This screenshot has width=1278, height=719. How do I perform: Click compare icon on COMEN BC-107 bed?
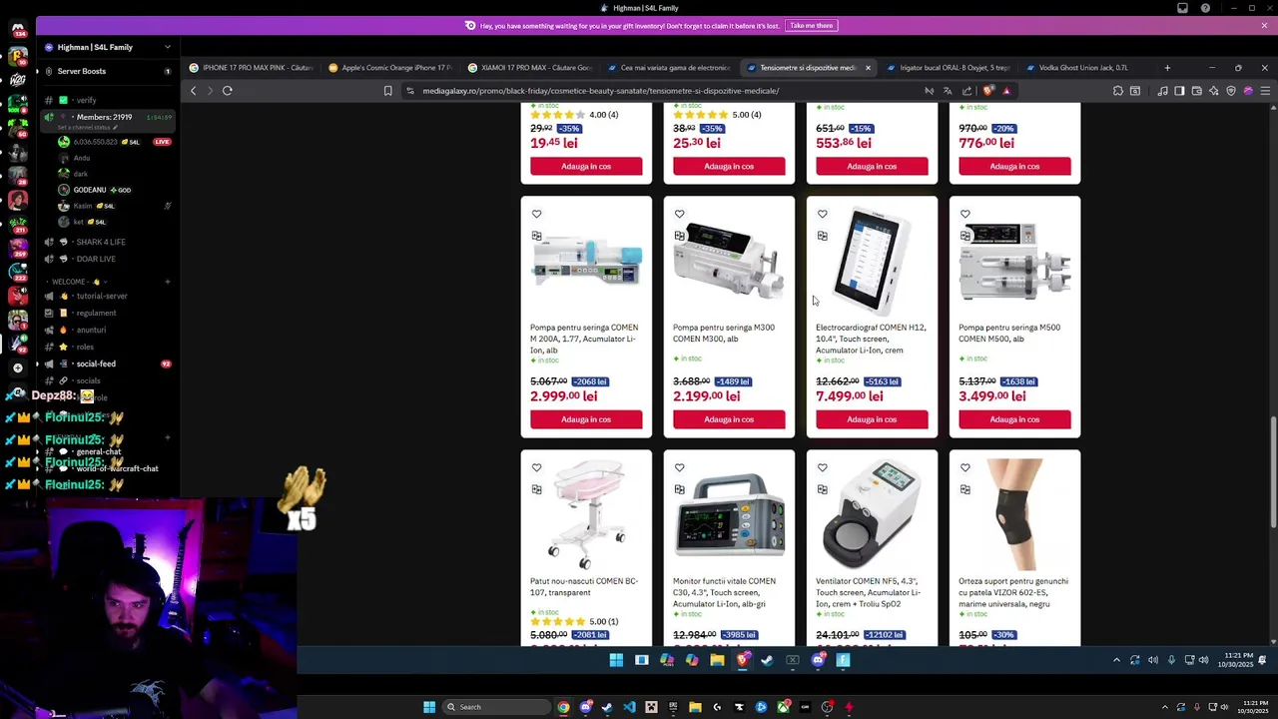[x=536, y=489]
